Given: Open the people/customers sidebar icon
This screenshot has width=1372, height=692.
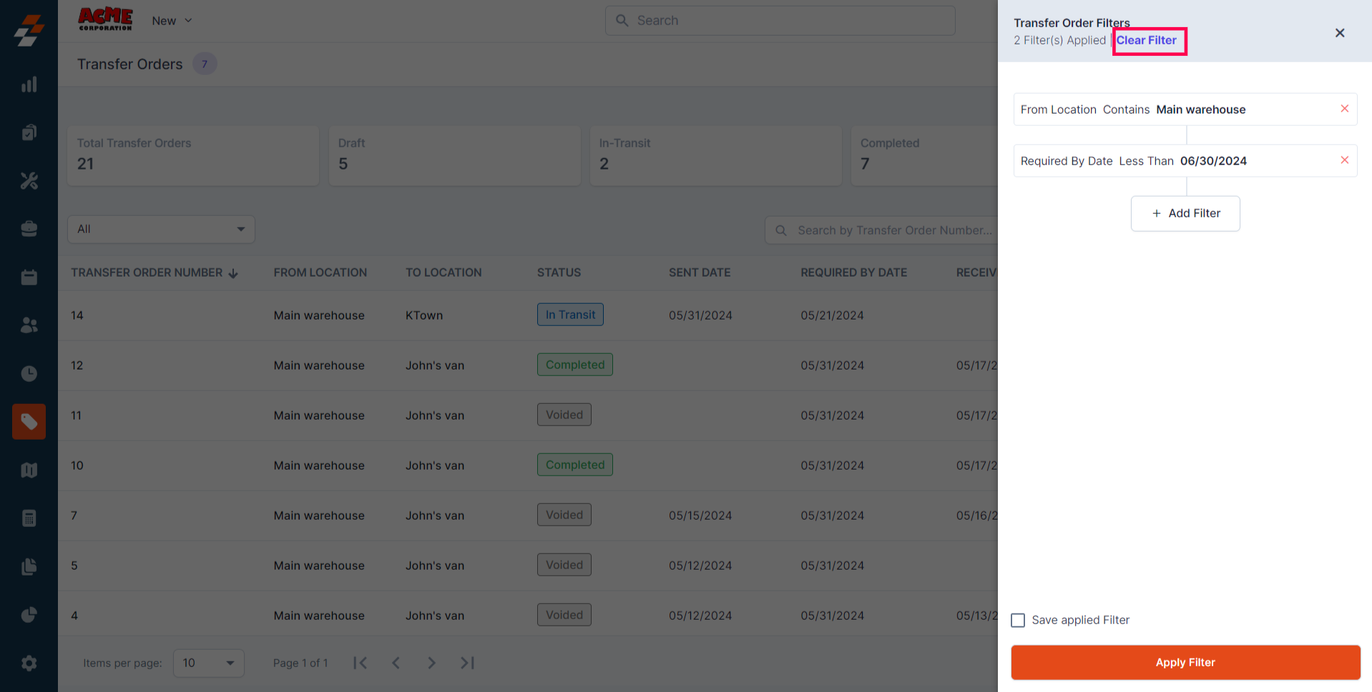Looking at the screenshot, I should click(29, 325).
